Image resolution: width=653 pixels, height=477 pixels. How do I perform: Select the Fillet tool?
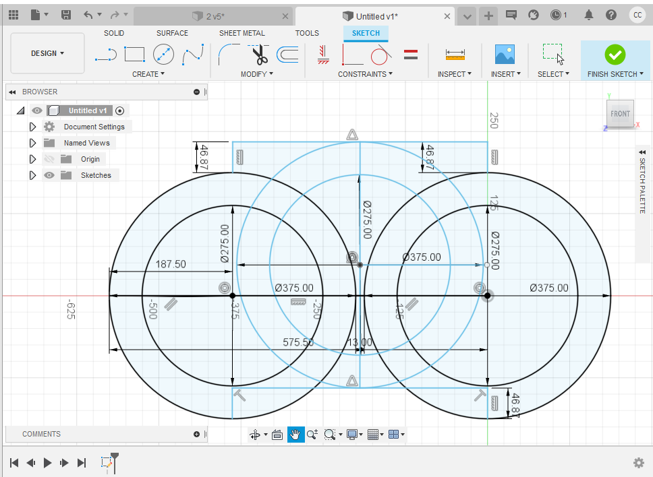pyautogui.click(x=229, y=55)
